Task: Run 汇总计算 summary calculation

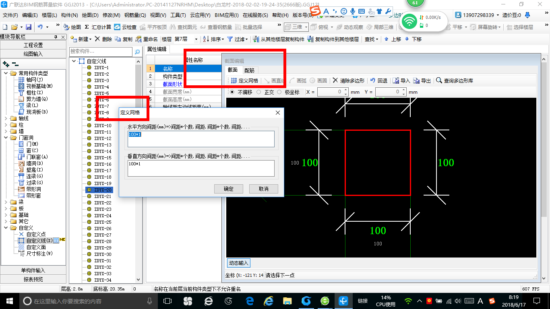Action: 98,27
